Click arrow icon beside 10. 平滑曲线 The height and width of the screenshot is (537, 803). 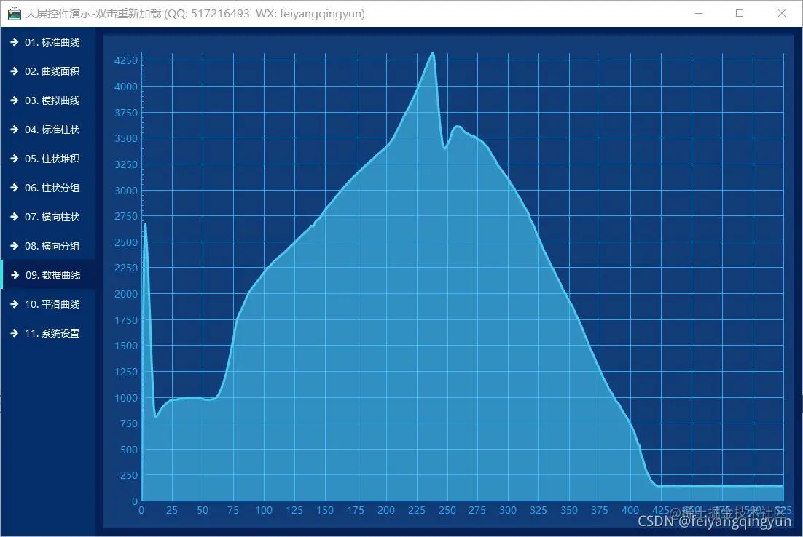pos(15,304)
